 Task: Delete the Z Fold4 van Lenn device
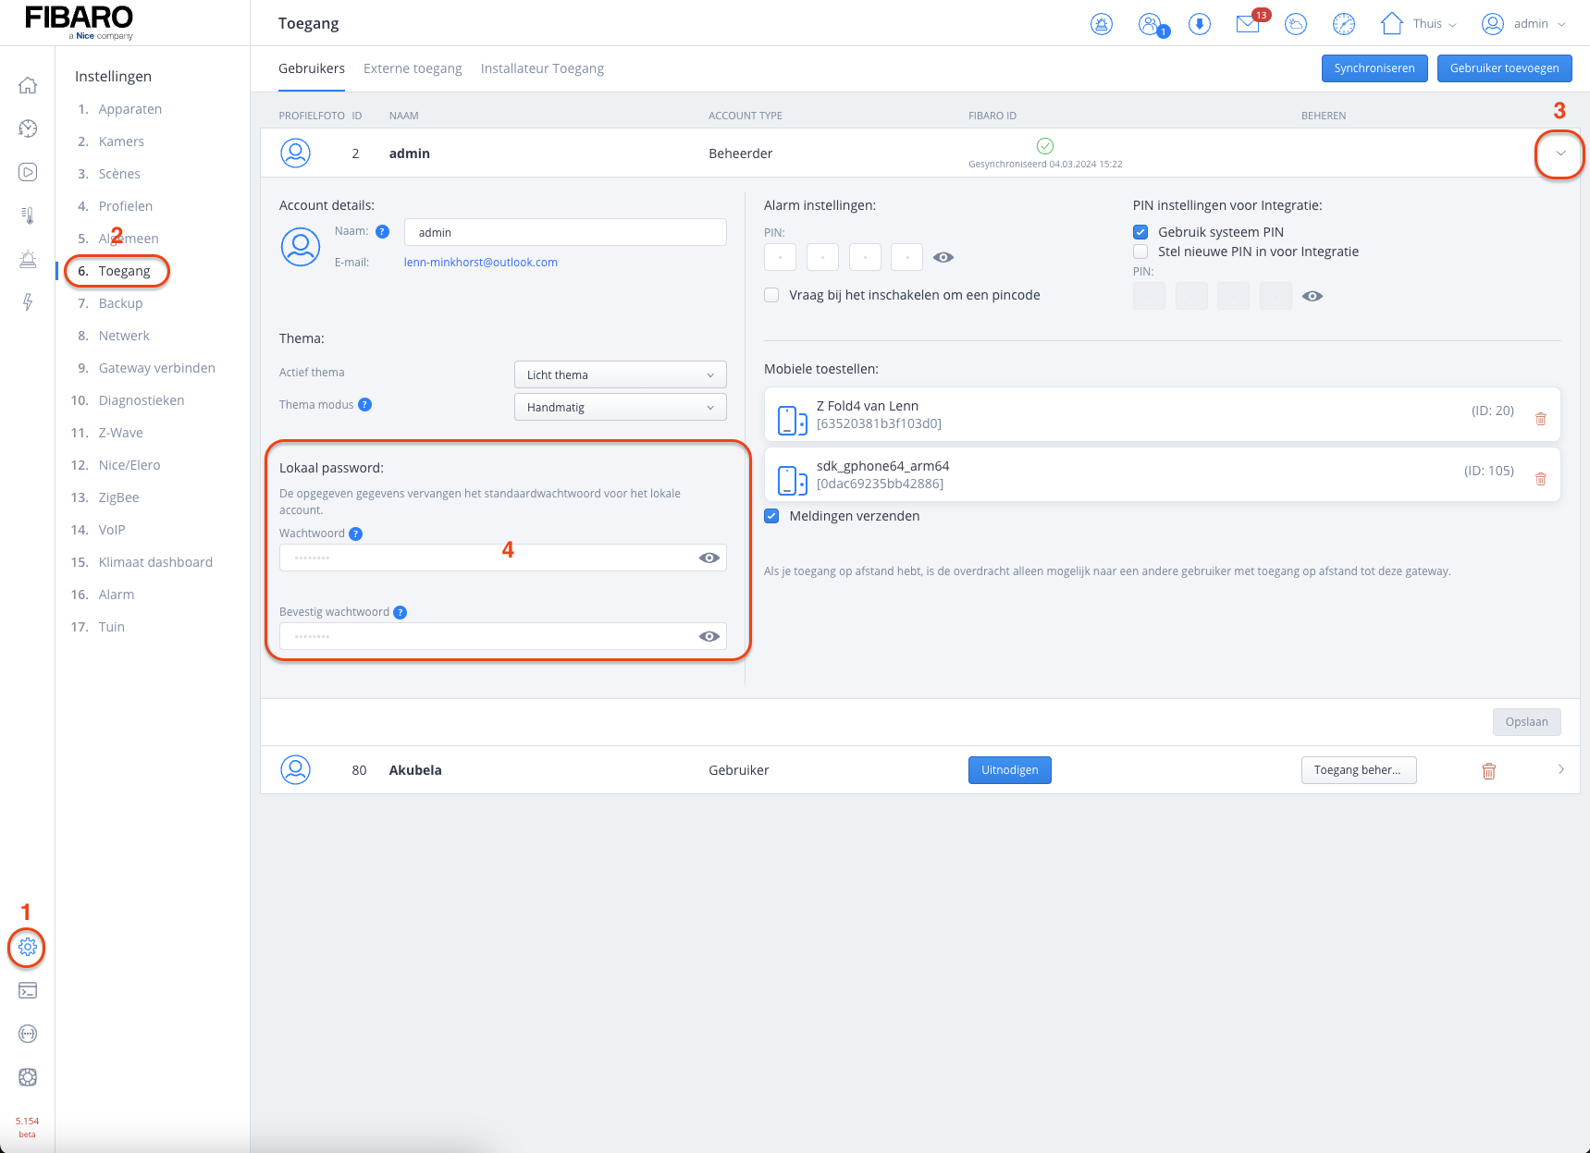[1540, 419]
